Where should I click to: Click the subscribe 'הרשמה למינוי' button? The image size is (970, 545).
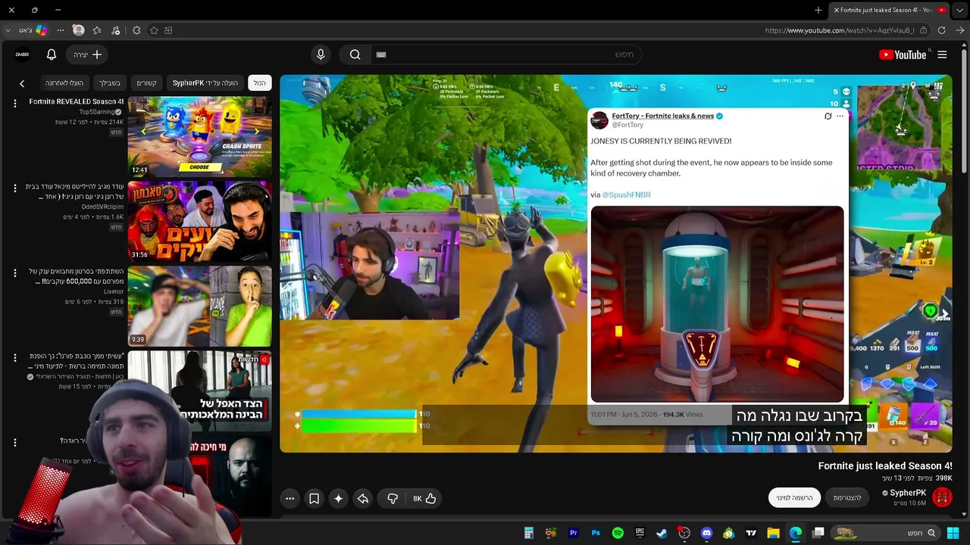click(794, 497)
